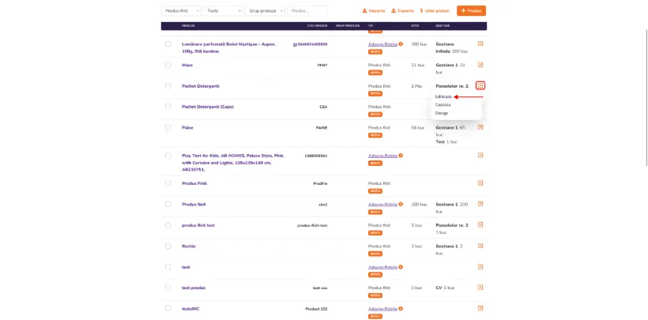This screenshot has height=320, width=648.
Task: Open the Produs finit filter dropdown
Action: pyautogui.click(x=181, y=11)
